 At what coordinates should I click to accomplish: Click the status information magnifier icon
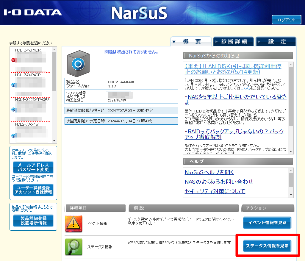pos(73,247)
